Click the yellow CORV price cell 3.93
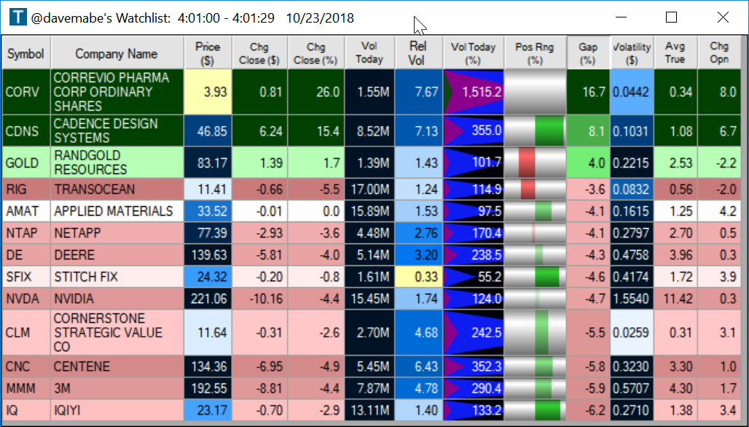Image resolution: width=749 pixels, height=427 pixels. [208, 92]
